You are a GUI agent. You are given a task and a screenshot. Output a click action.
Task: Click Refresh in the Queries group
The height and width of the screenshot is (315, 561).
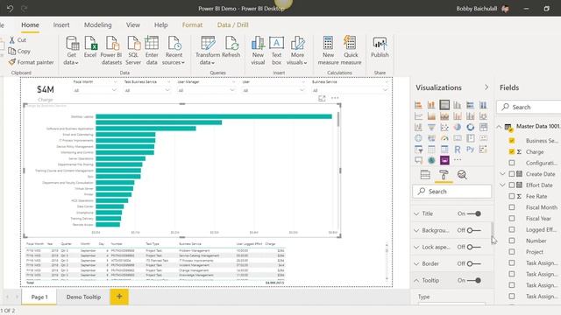(x=231, y=47)
